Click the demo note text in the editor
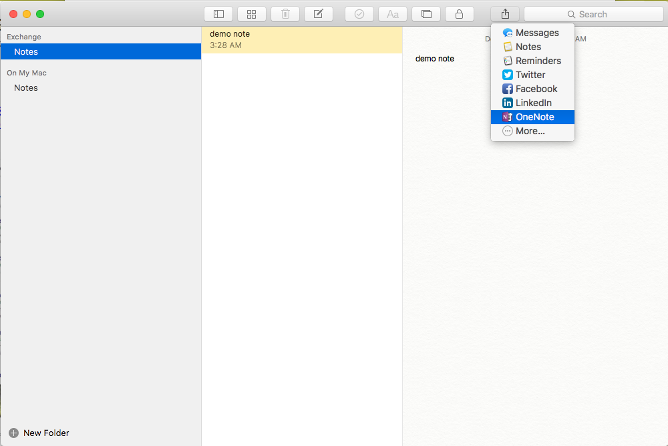The height and width of the screenshot is (446, 668). [435, 59]
